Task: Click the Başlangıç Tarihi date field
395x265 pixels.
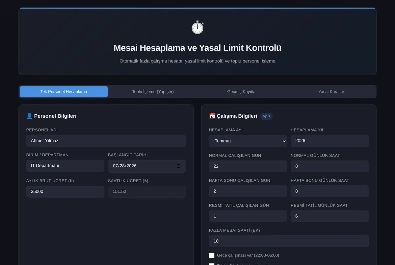Action: coord(147,166)
